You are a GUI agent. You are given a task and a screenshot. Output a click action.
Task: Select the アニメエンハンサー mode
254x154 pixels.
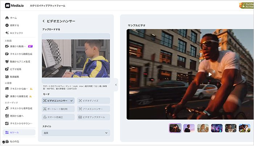(94, 109)
